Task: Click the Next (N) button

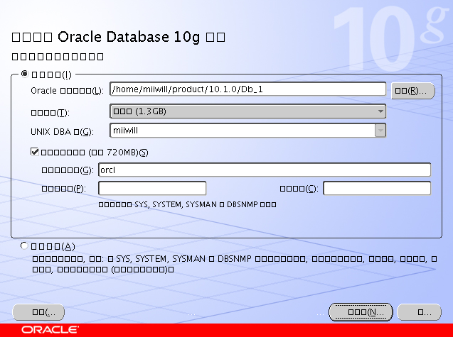Action: coord(361,312)
